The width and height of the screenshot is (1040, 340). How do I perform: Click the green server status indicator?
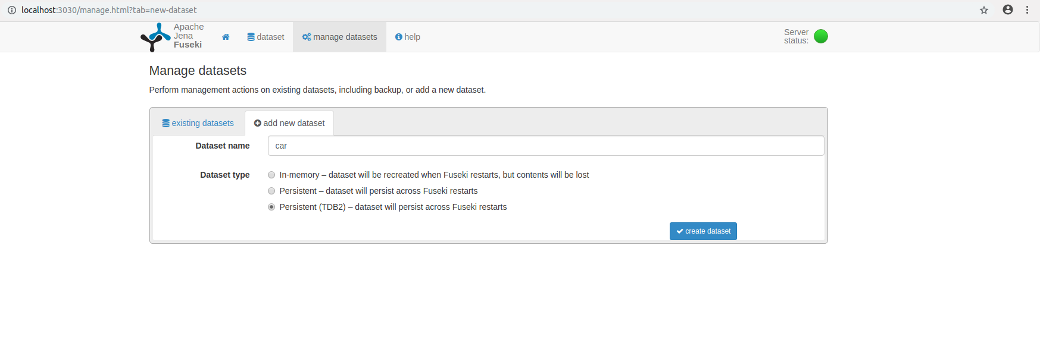[x=820, y=36]
